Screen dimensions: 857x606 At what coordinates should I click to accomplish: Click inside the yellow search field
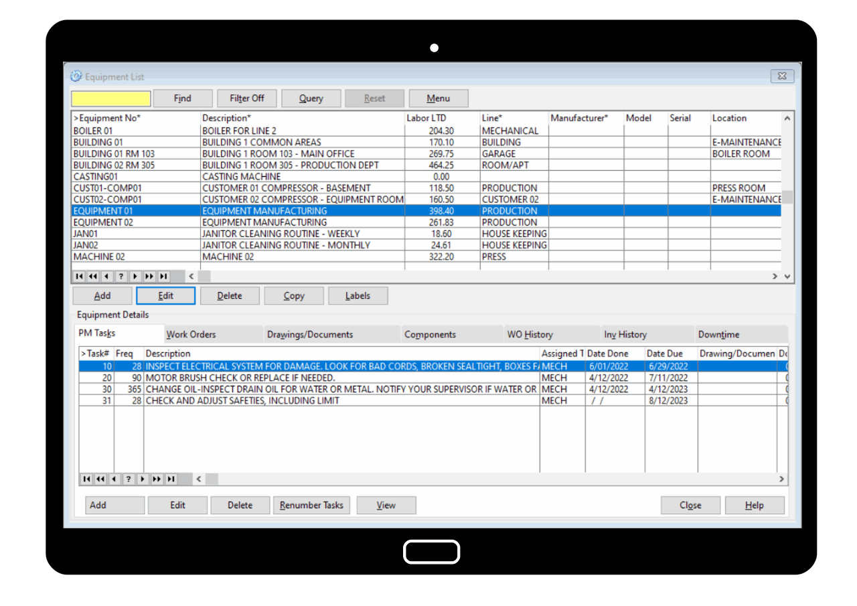[110, 98]
